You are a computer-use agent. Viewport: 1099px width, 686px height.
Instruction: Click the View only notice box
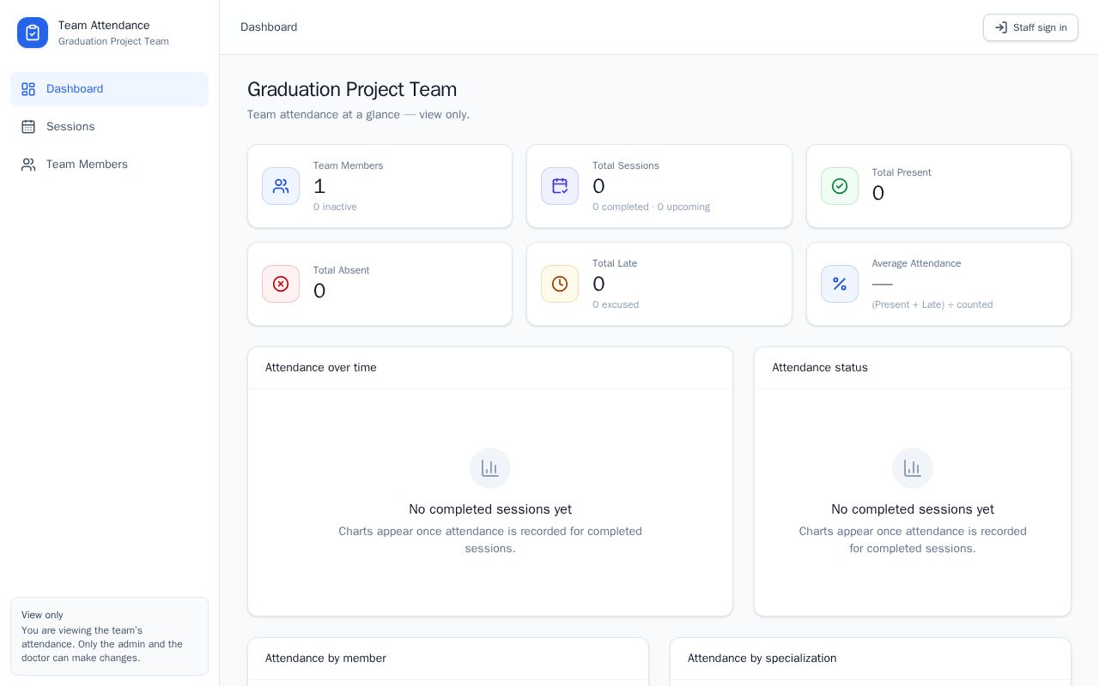coord(109,636)
